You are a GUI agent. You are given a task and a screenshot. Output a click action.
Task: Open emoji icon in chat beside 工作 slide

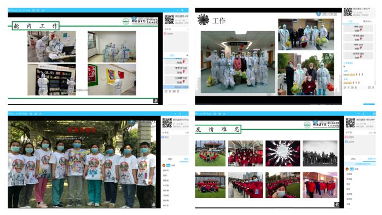[x=345, y=87]
